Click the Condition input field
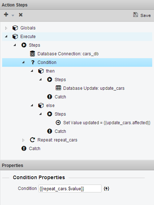 (x=70, y=188)
